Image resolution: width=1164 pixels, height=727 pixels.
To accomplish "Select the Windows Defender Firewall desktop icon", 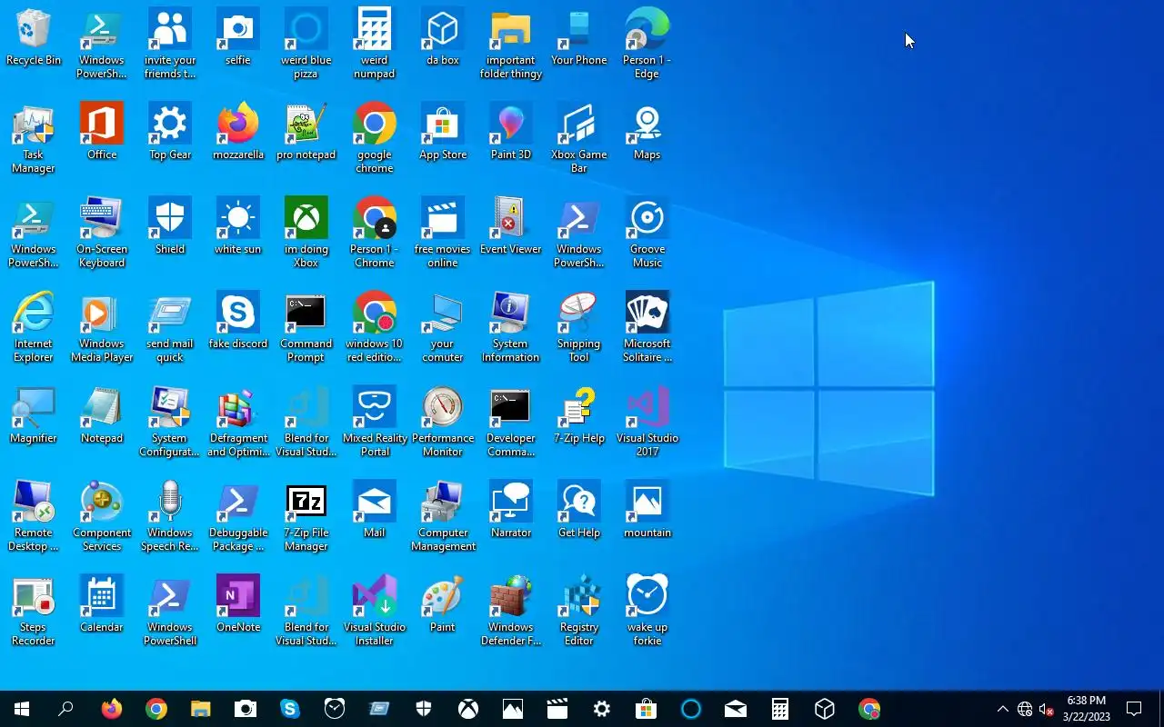I will (511, 611).
